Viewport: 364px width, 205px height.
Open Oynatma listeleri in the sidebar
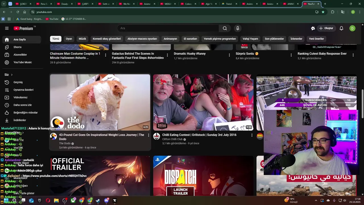pyautogui.click(x=22, y=90)
